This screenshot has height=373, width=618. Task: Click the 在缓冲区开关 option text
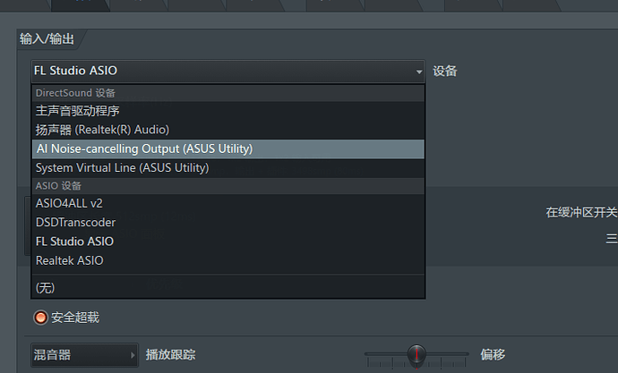tap(581, 213)
